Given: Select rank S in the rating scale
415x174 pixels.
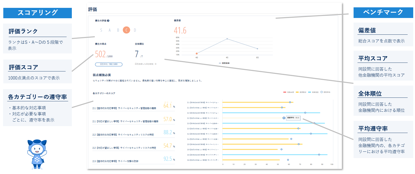Looking at the screenshot, I should [x=101, y=30].
